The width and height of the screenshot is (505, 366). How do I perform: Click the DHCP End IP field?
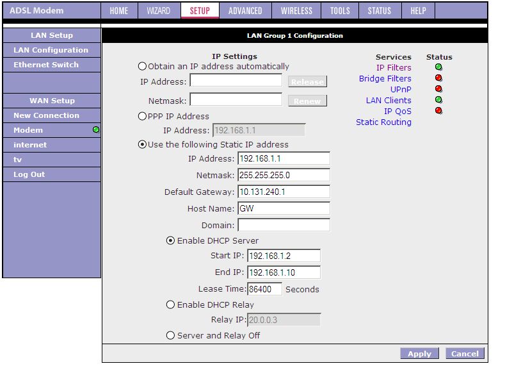pyautogui.click(x=284, y=272)
